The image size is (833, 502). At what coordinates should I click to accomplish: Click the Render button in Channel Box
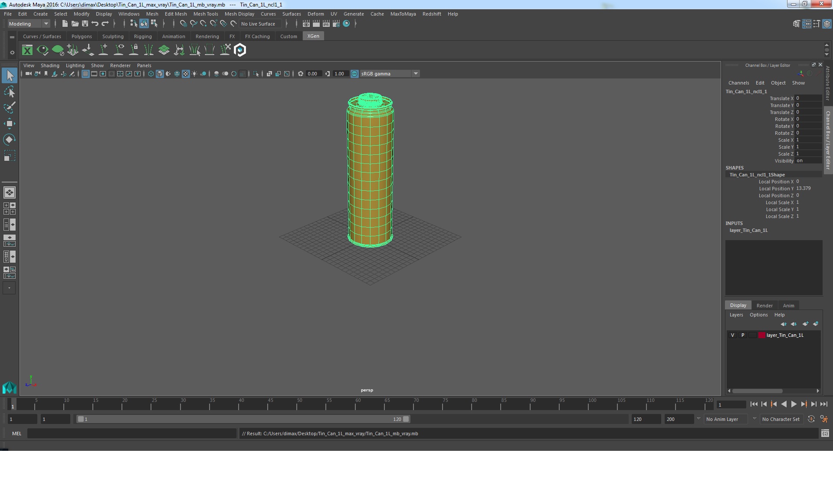coord(764,305)
